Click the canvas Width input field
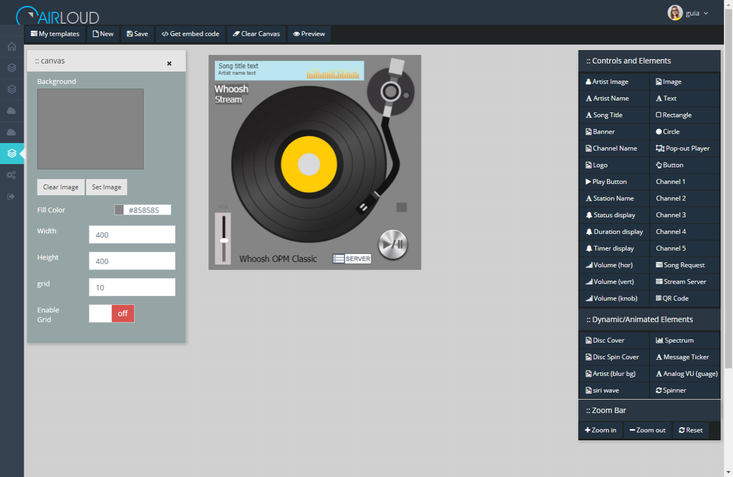733x477 pixels. click(132, 235)
